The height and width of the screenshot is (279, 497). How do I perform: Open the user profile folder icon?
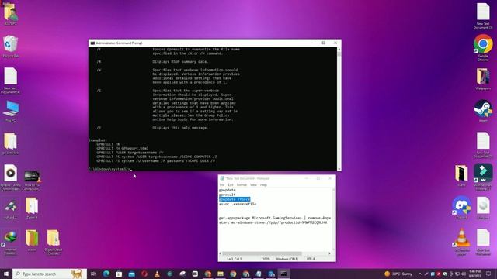(10, 14)
